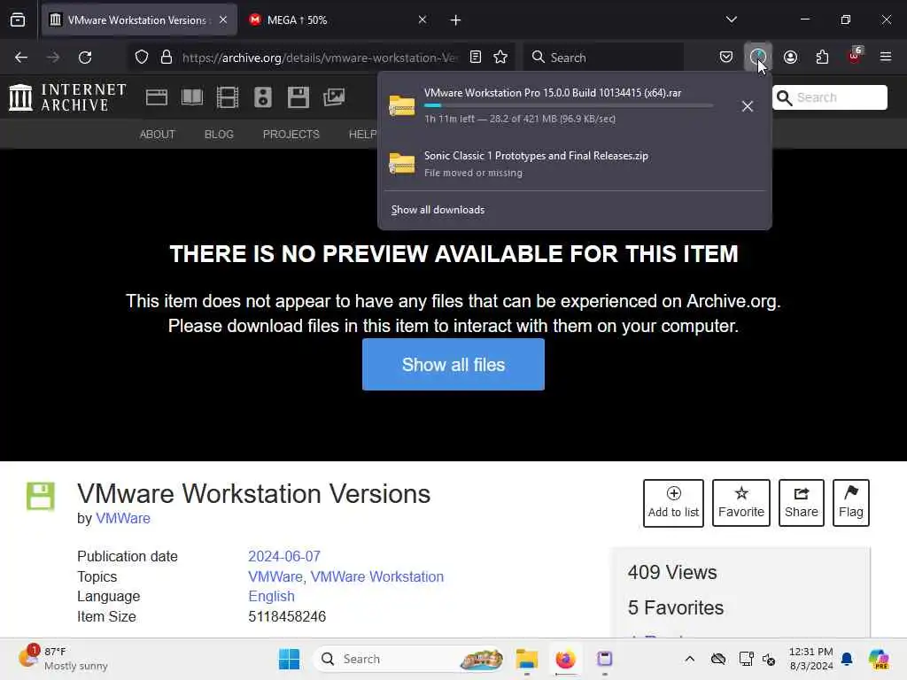The width and height of the screenshot is (907, 680).
Task: Open Firefox View button
Action: [x=18, y=19]
